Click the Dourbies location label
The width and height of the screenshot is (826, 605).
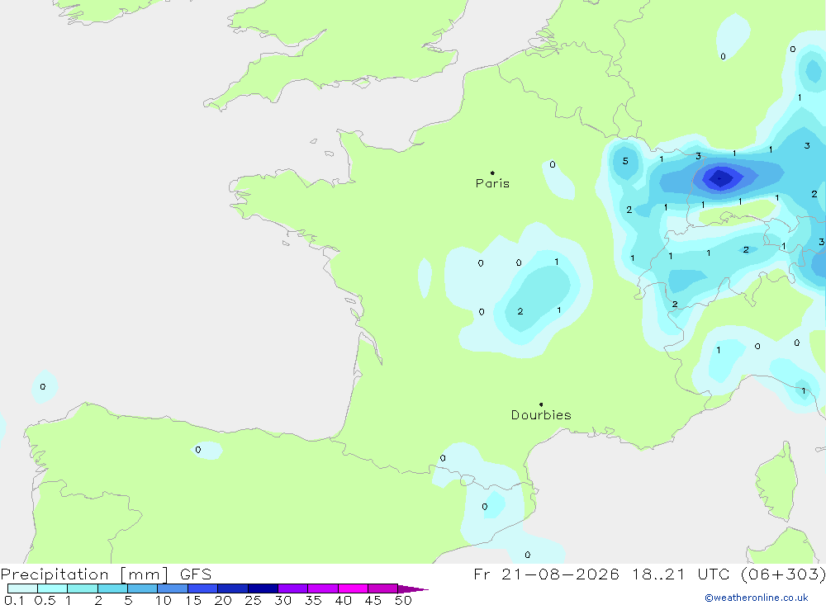pyautogui.click(x=541, y=415)
